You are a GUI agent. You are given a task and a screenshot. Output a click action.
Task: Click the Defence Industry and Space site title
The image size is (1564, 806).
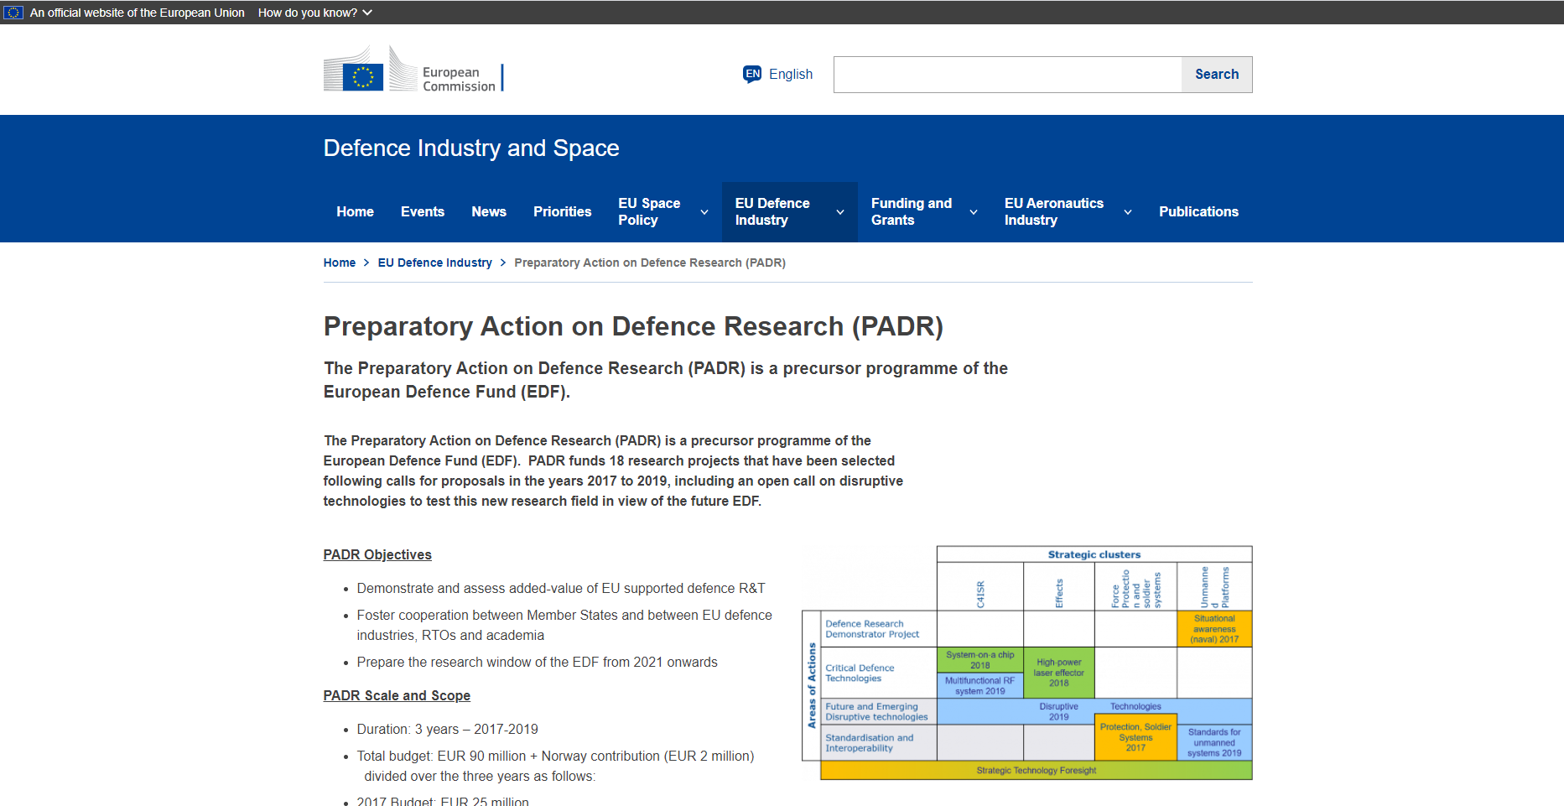[471, 148]
